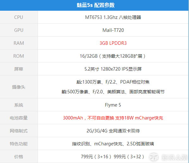Click the 2G/3G/4G 全网通双卡双待 cell
Image resolution: width=189 pixels, height=163 pixels.
coord(113,131)
